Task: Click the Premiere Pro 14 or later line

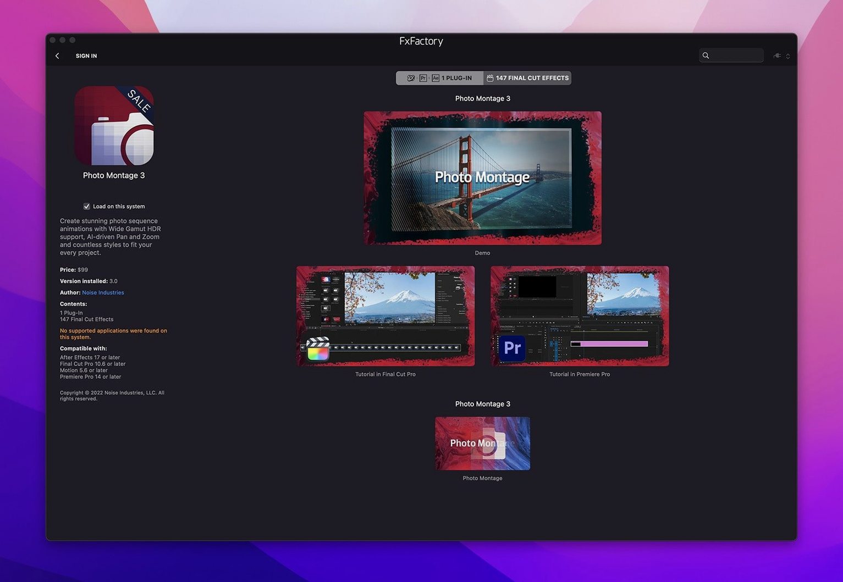Action: click(x=90, y=377)
